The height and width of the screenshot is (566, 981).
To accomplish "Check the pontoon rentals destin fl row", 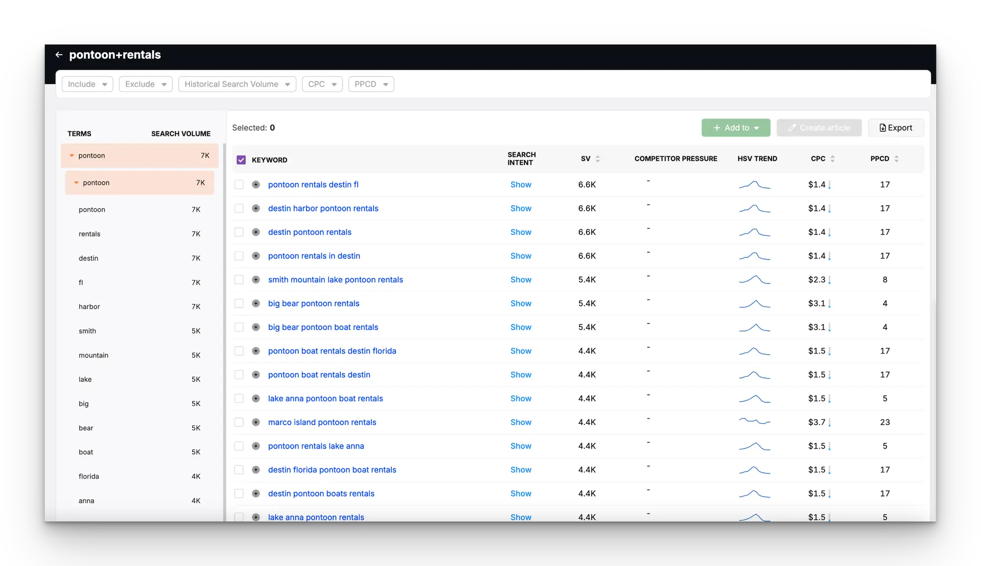I will (x=239, y=184).
